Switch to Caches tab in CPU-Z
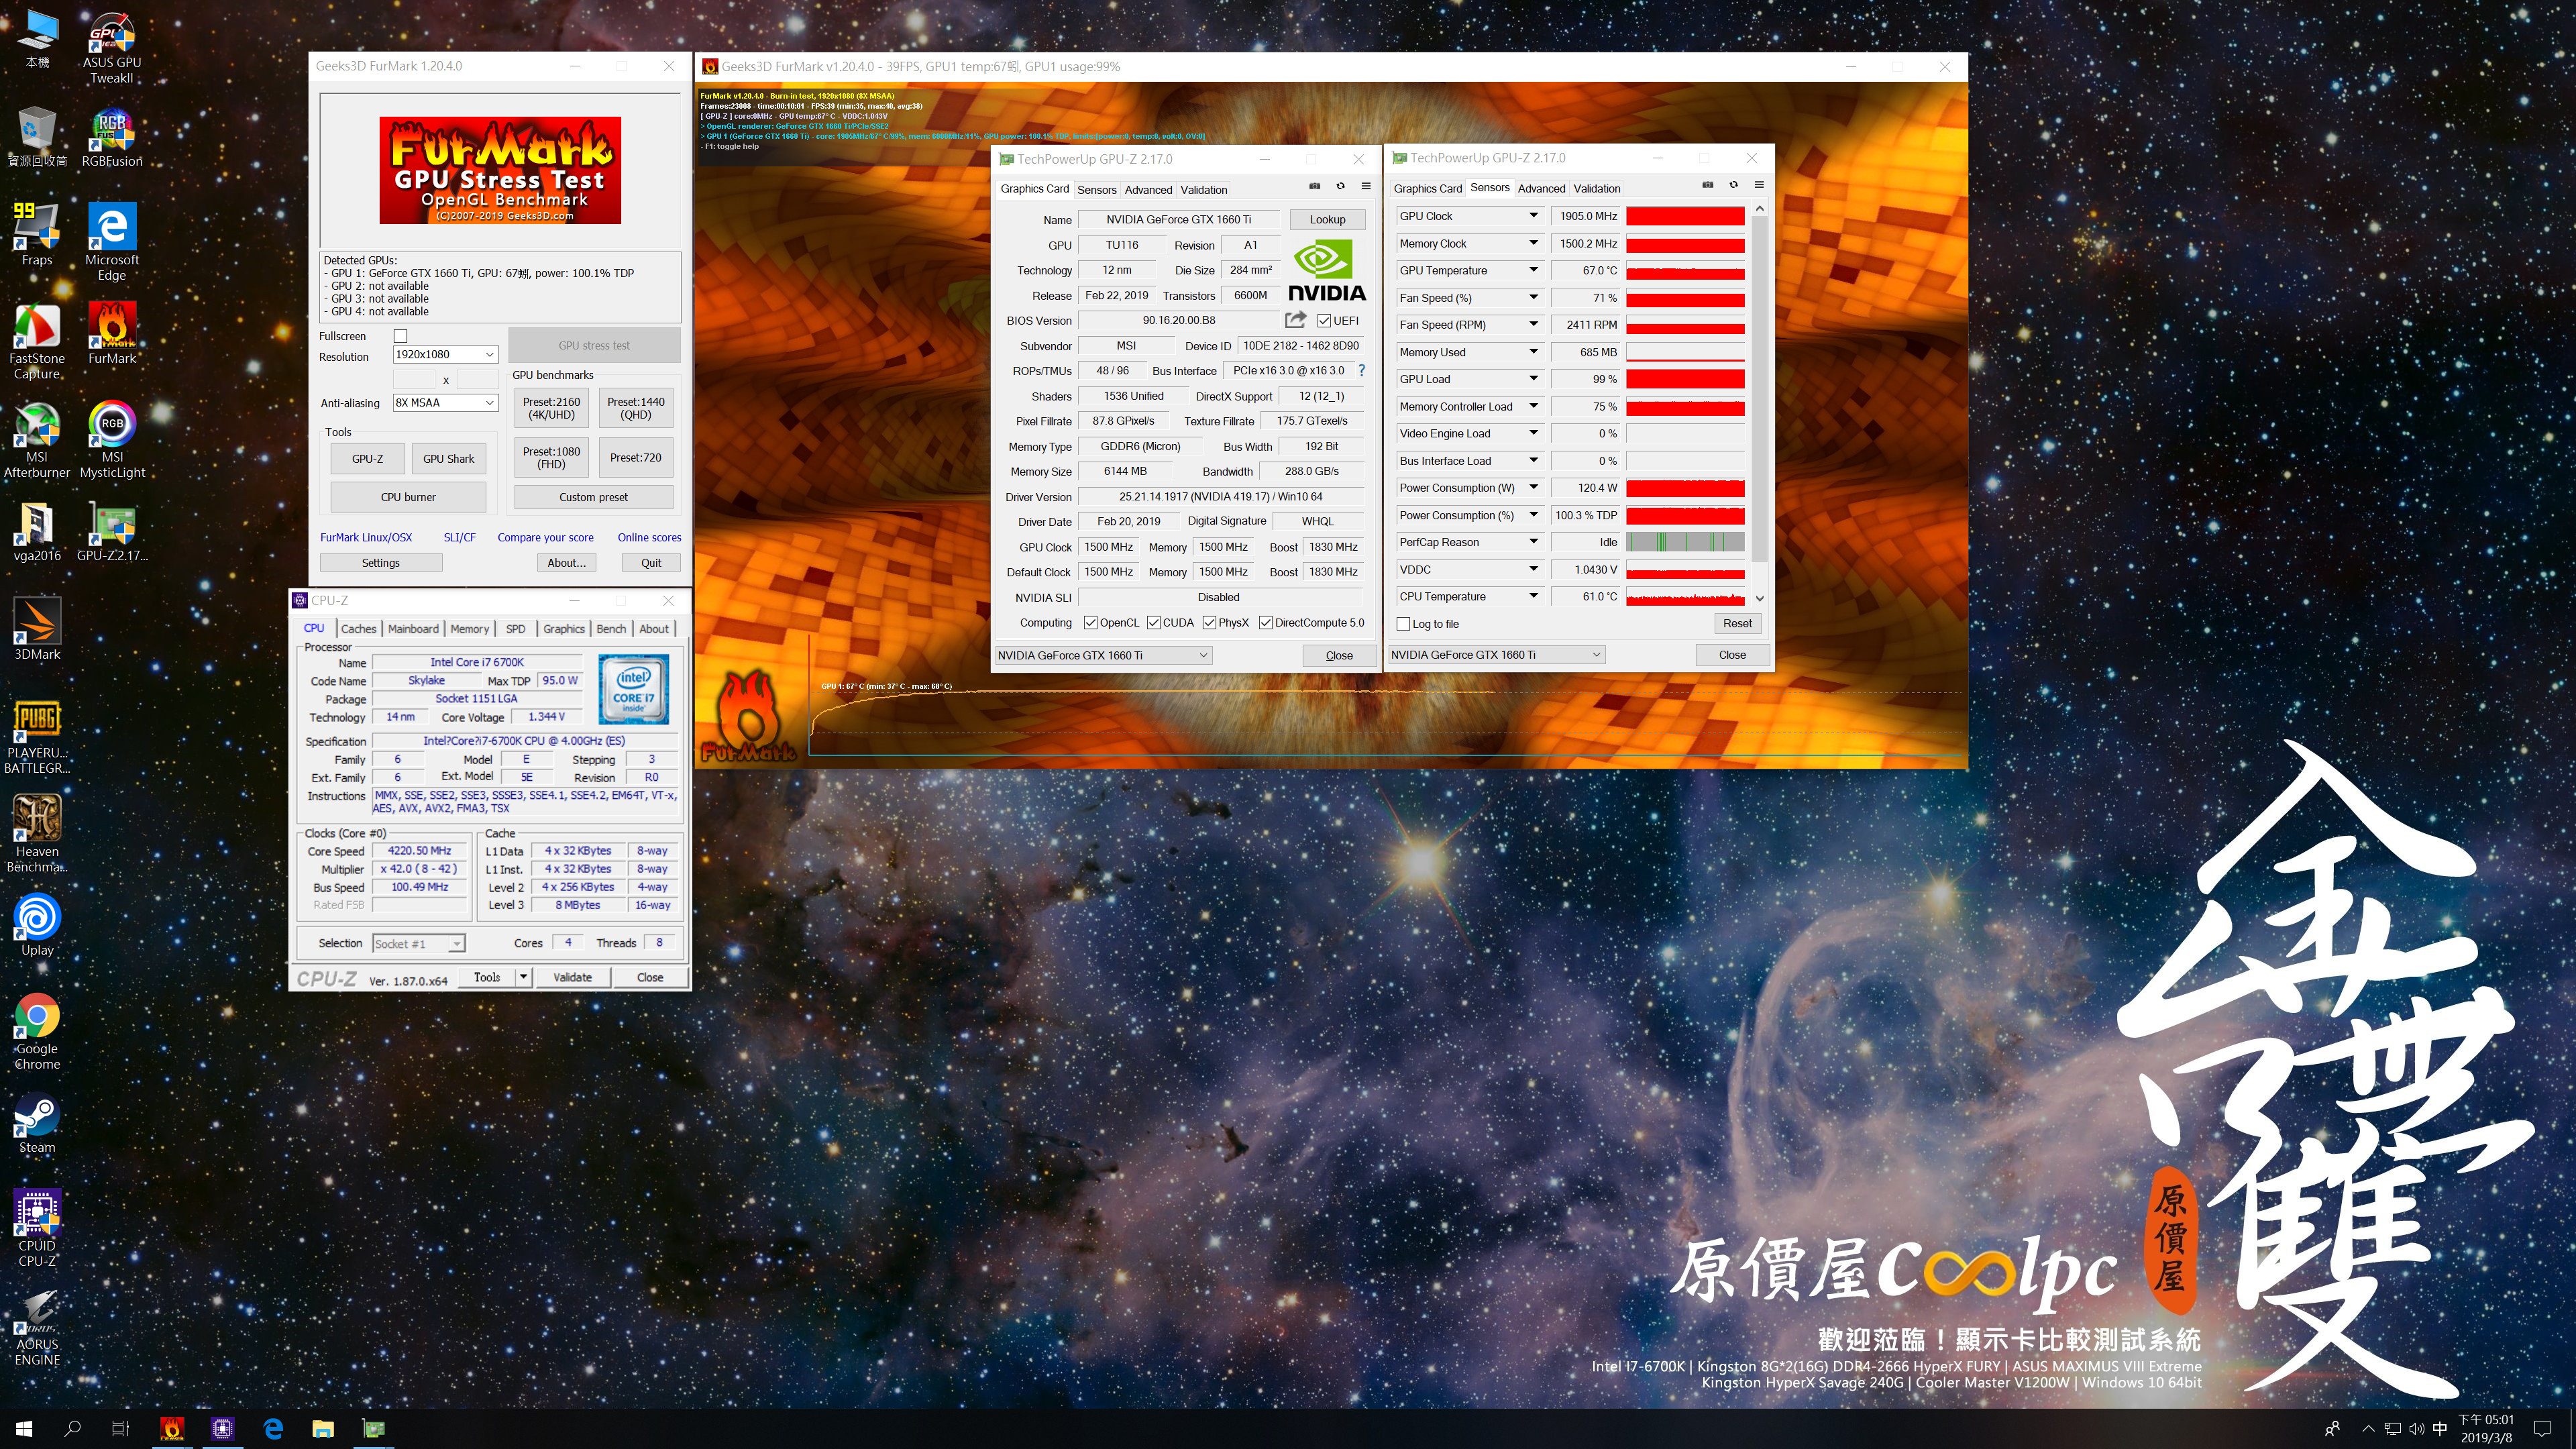This screenshot has height=1449, width=2576. 358,629
